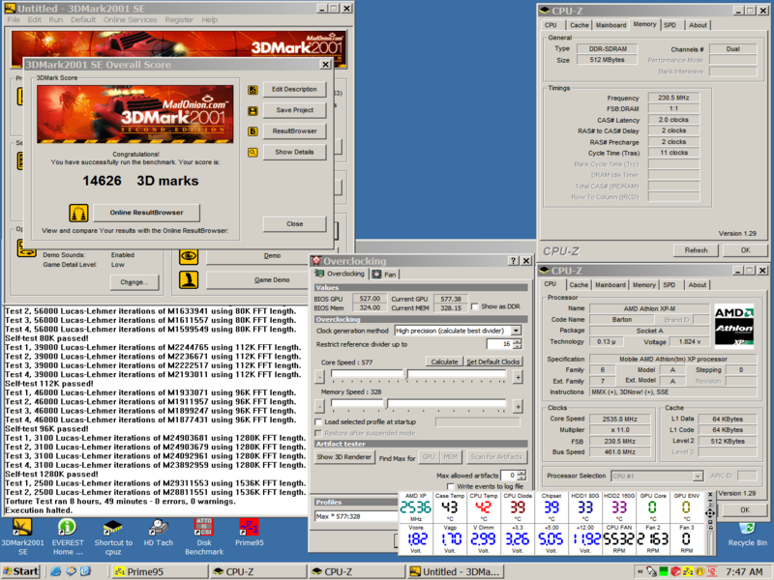
Task: Increase the Restrict reference divider value
Action: (x=520, y=340)
